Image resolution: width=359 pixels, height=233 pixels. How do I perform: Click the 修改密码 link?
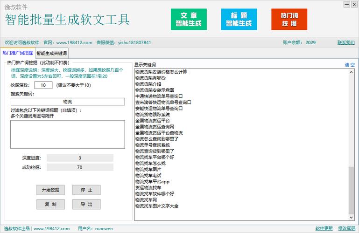pyautogui.click(x=347, y=228)
